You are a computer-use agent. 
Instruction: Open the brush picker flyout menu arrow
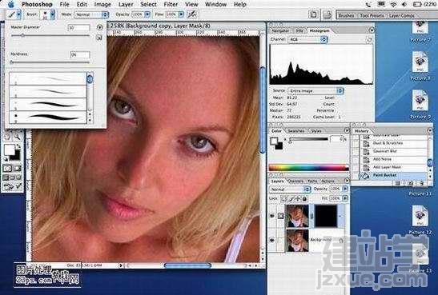click(x=99, y=27)
